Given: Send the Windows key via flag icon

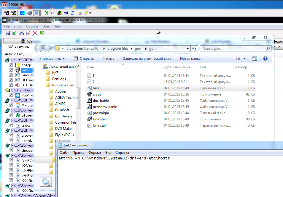Looking at the screenshot, I should (59, 13).
